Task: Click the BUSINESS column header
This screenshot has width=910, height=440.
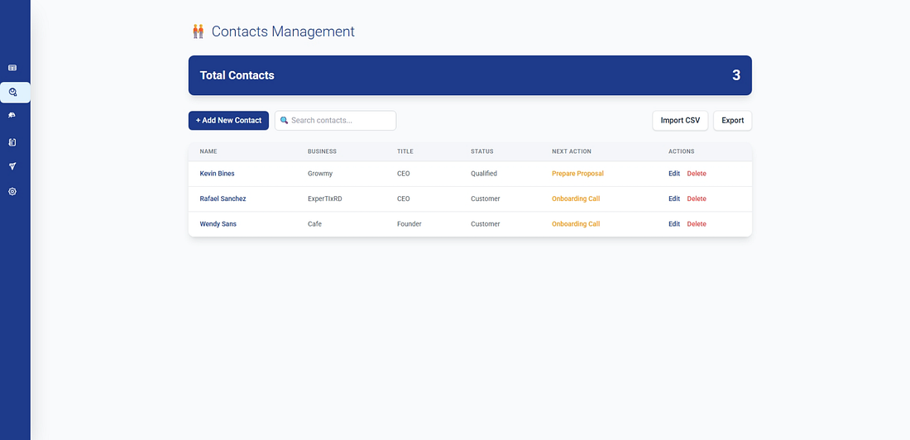Action: coord(322,151)
